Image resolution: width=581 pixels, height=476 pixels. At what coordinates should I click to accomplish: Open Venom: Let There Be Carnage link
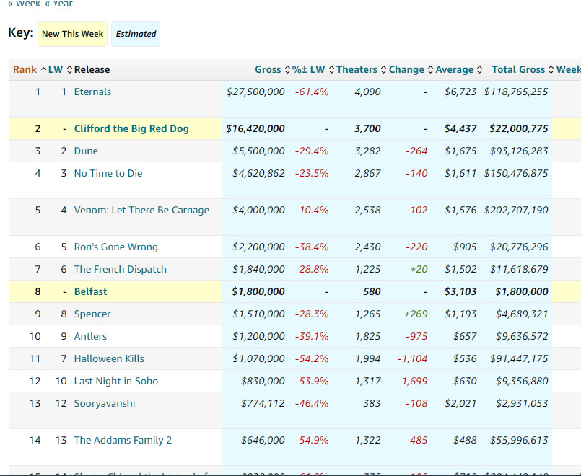click(x=141, y=211)
